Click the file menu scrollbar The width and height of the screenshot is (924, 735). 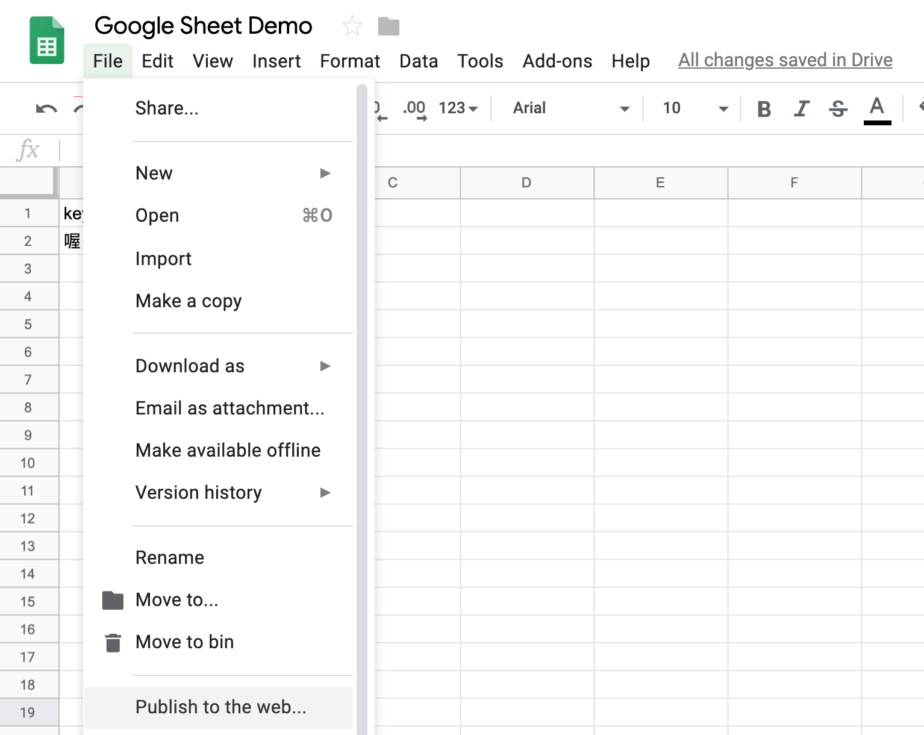(362, 410)
